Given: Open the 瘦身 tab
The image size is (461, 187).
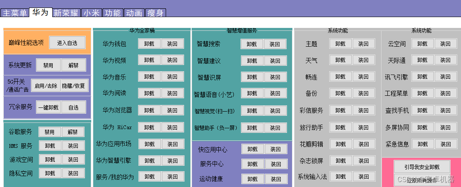Looking at the screenshot, I should click(156, 13).
